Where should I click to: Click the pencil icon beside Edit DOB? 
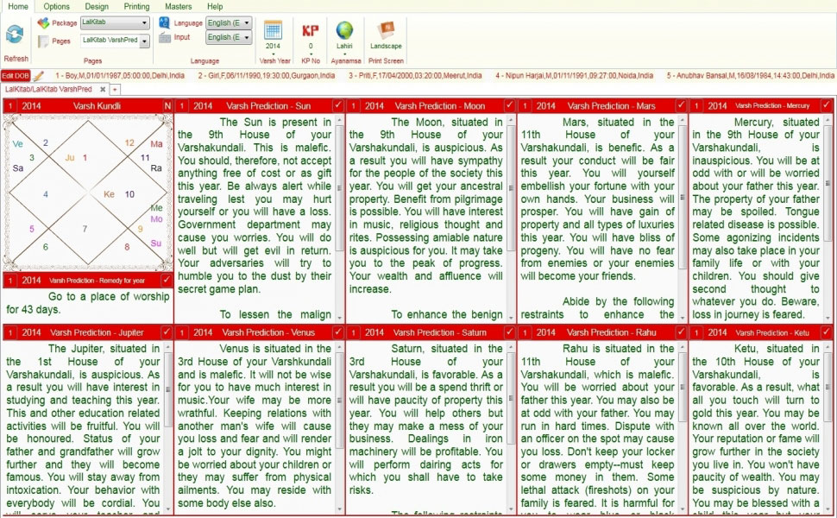coord(38,75)
